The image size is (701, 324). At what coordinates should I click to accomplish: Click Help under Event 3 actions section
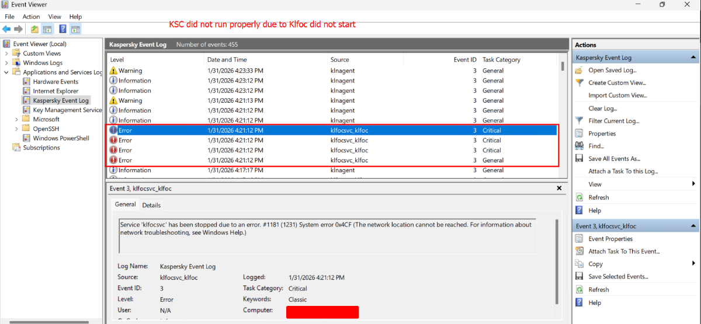tap(595, 302)
